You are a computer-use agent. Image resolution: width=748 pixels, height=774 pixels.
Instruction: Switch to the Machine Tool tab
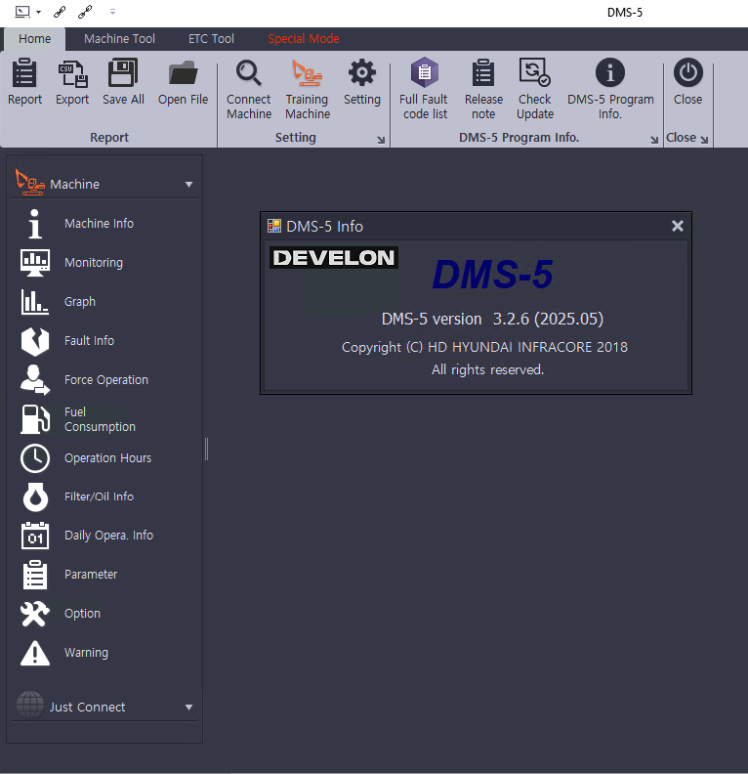pyautogui.click(x=119, y=38)
